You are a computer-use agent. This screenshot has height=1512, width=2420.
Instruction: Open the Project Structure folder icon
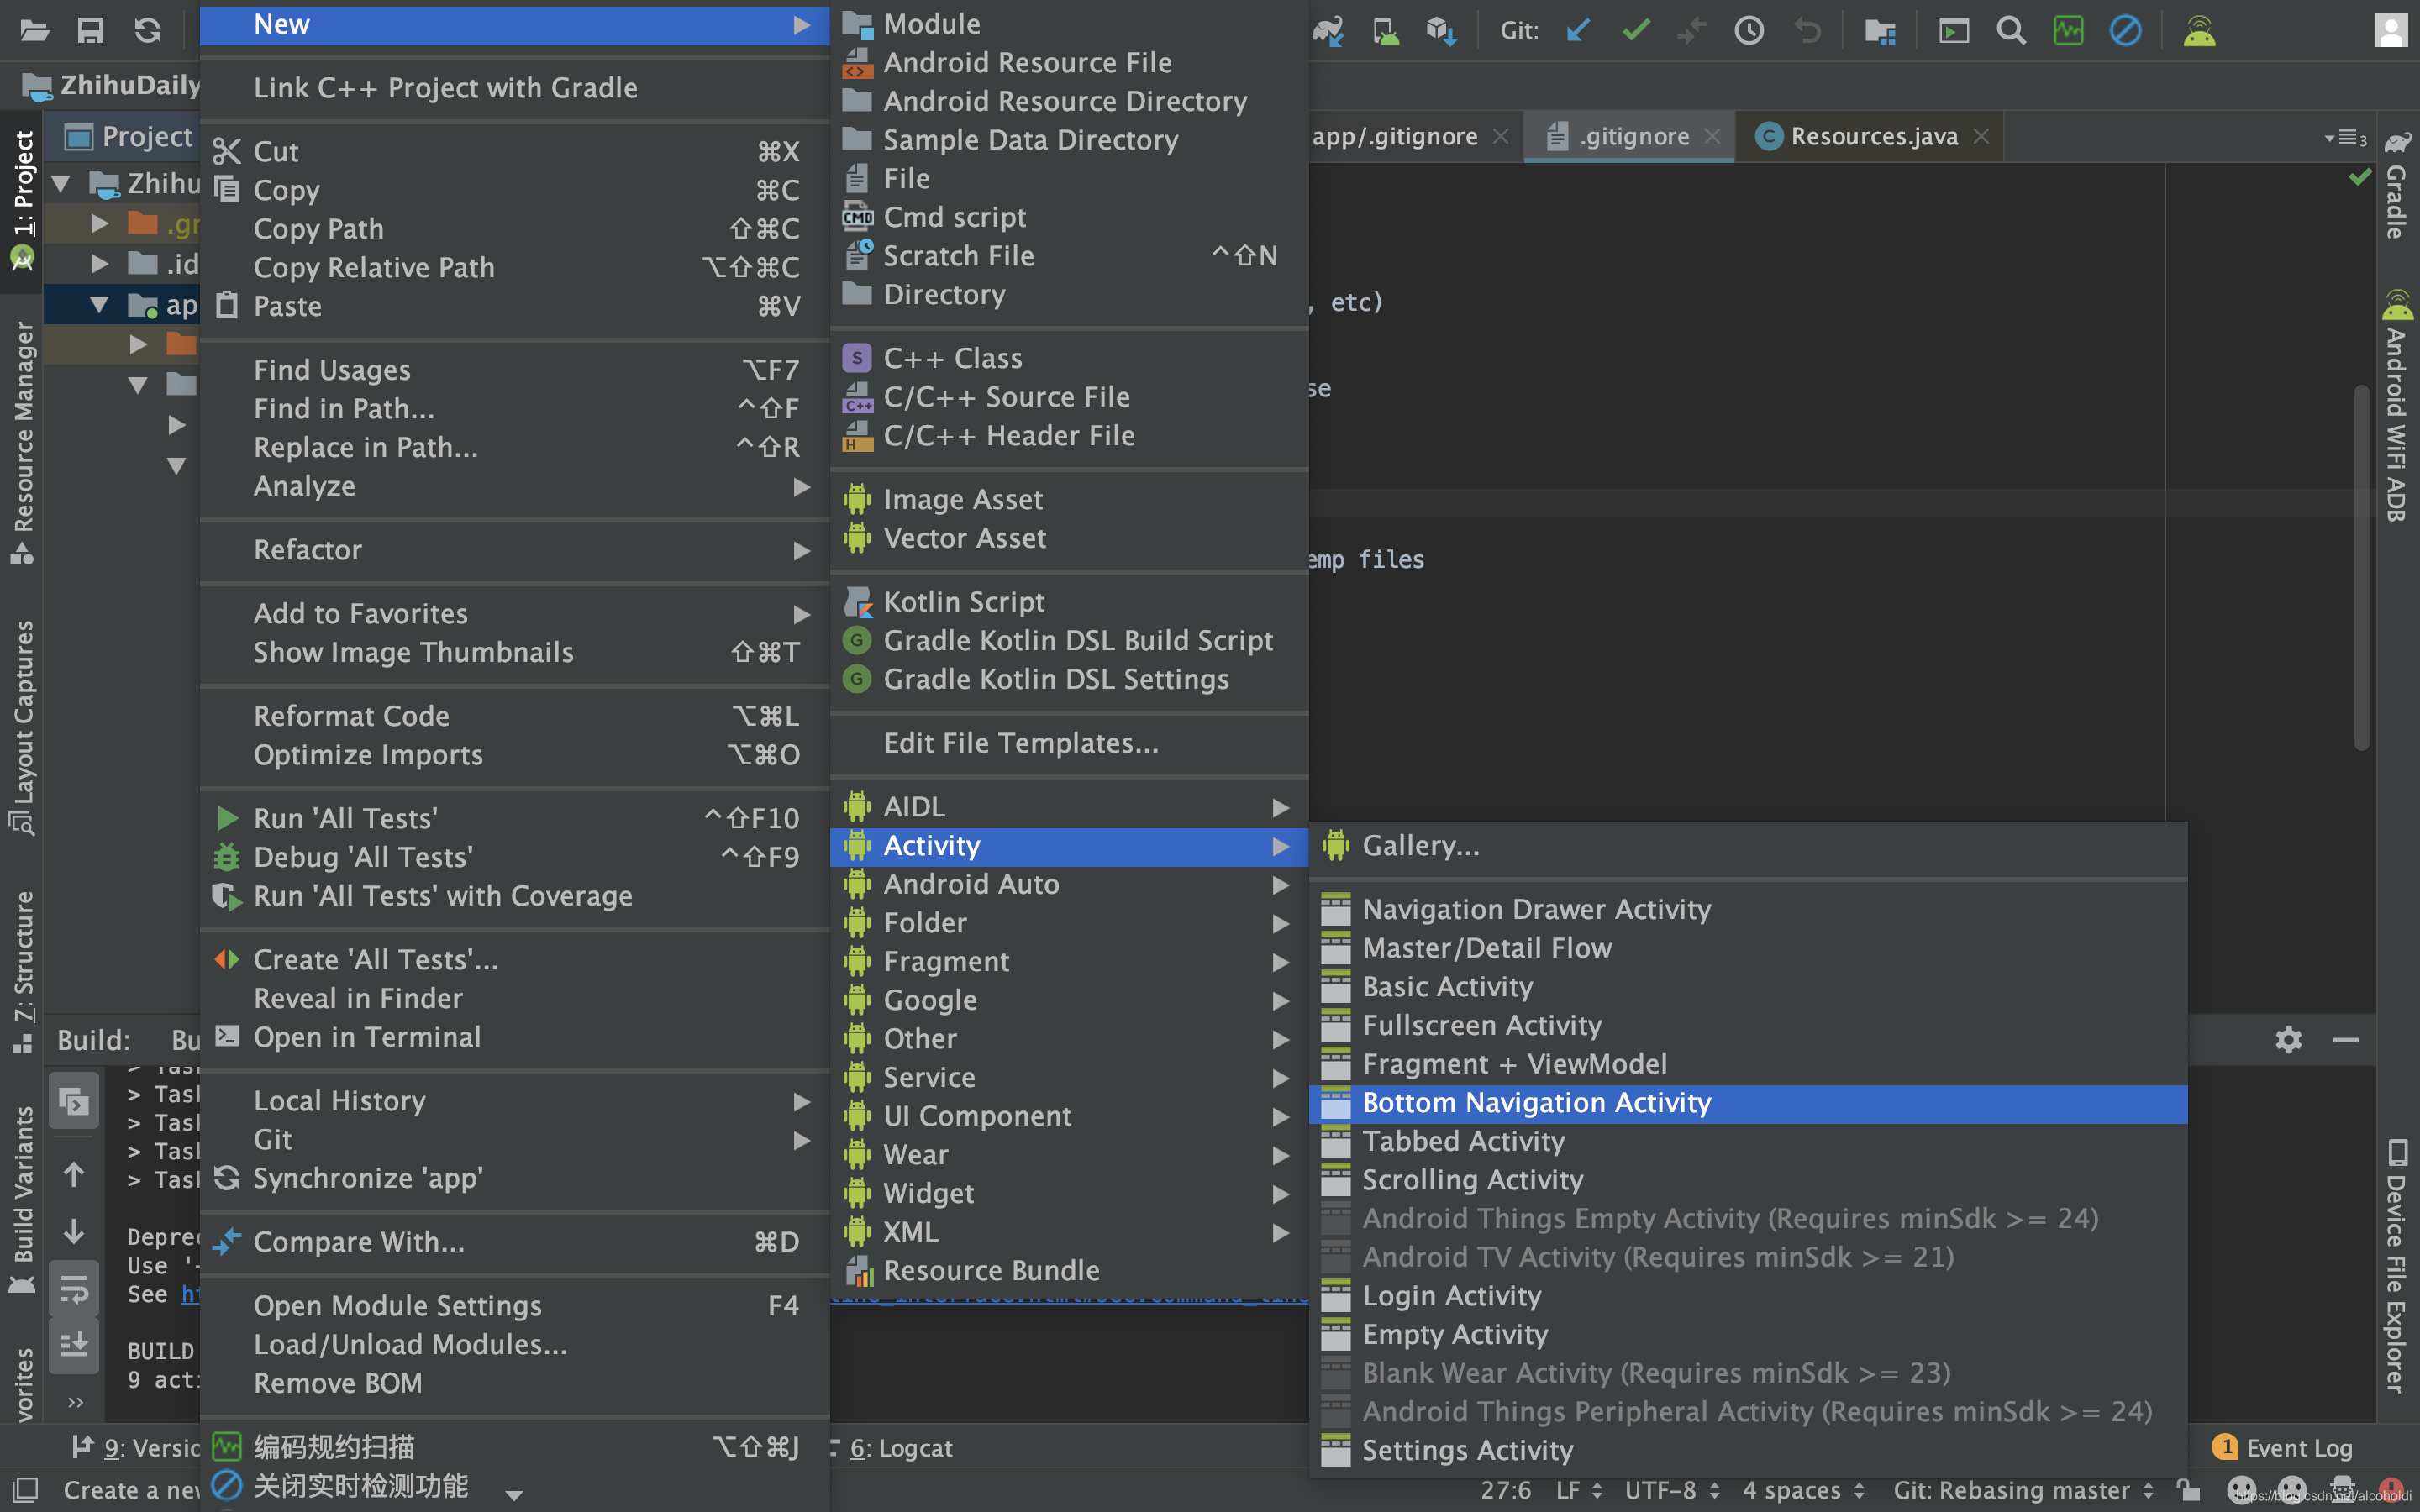[x=1880, y=31]
